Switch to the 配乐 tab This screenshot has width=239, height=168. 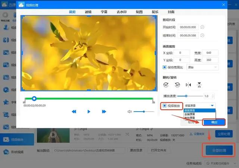(x=155, y=12)
